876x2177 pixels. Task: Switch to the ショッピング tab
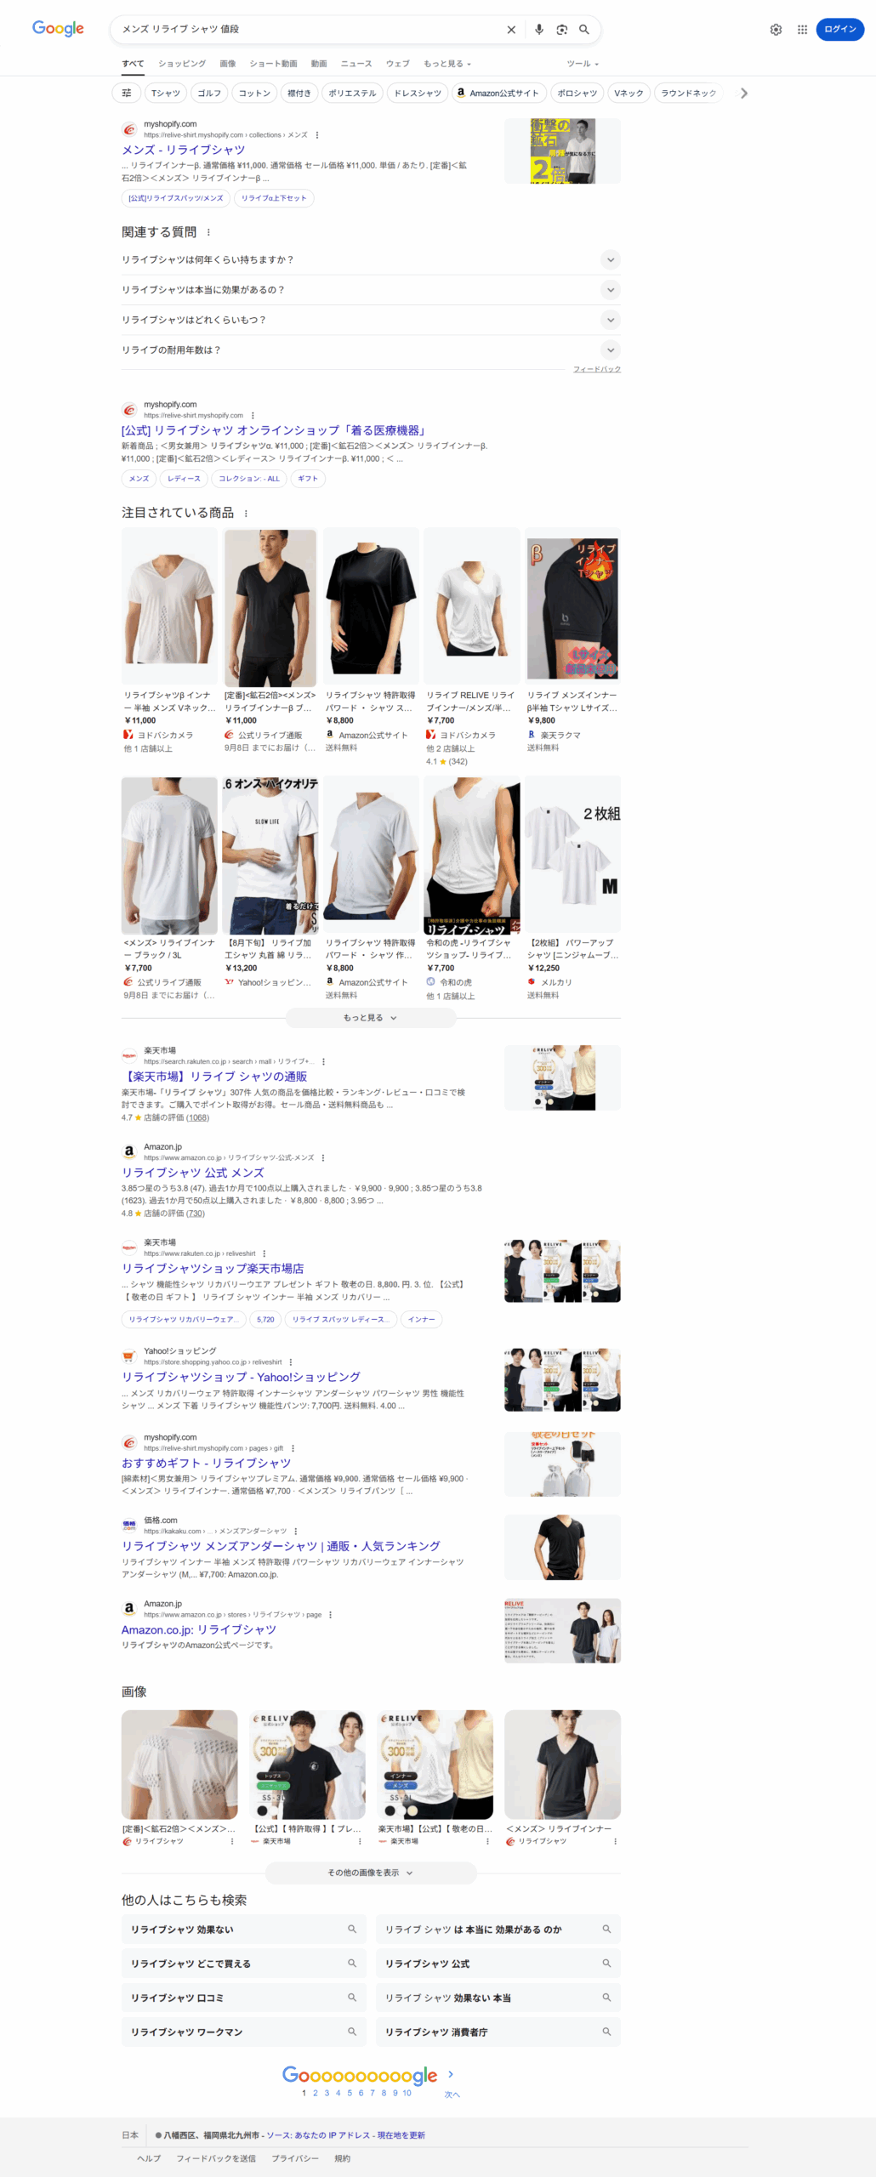(182, 64)
